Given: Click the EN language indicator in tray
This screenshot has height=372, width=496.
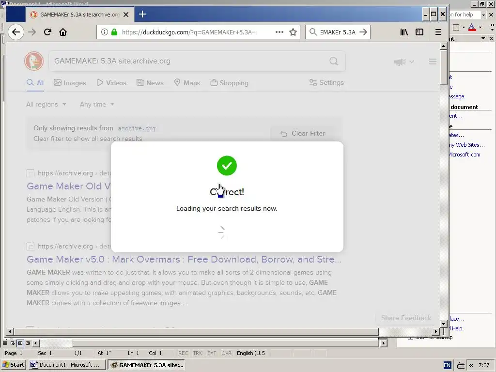Looking at the screenshot, I should pos(447,365).
